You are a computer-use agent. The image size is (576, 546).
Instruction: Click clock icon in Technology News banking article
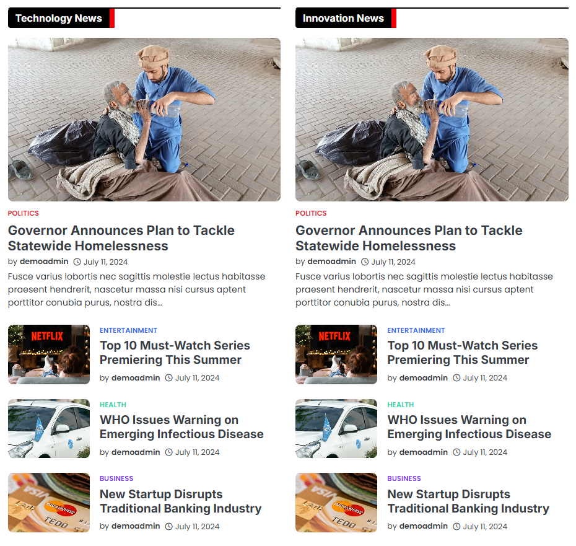168,527
